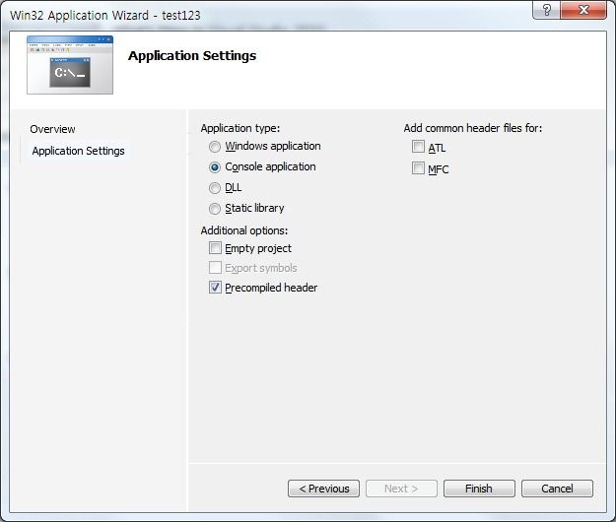Enable ATL common header files
The height and width of the screenshot is (522, 616).
(418, 147)
